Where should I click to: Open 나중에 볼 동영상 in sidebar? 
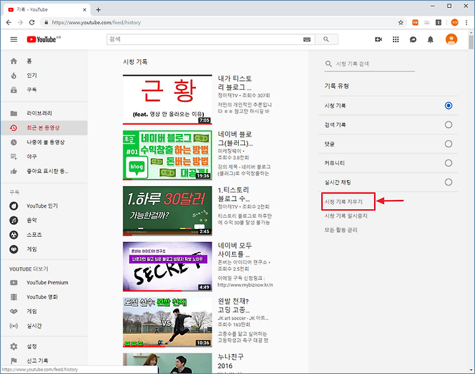44,142
